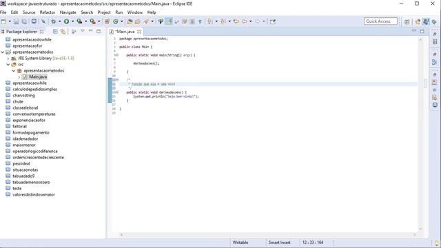This screenshot has width=441, height=248.
Task: Click the editor horizontal scrollbar
Action: coord(269,234)
